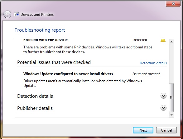
Task: Select the Publisher details heading text
Action: coord(35,108)
